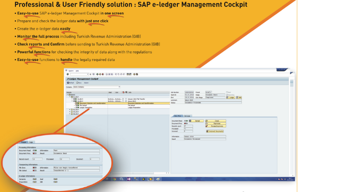Open the folder icon on the Windows taskbar

coord(150,179)
